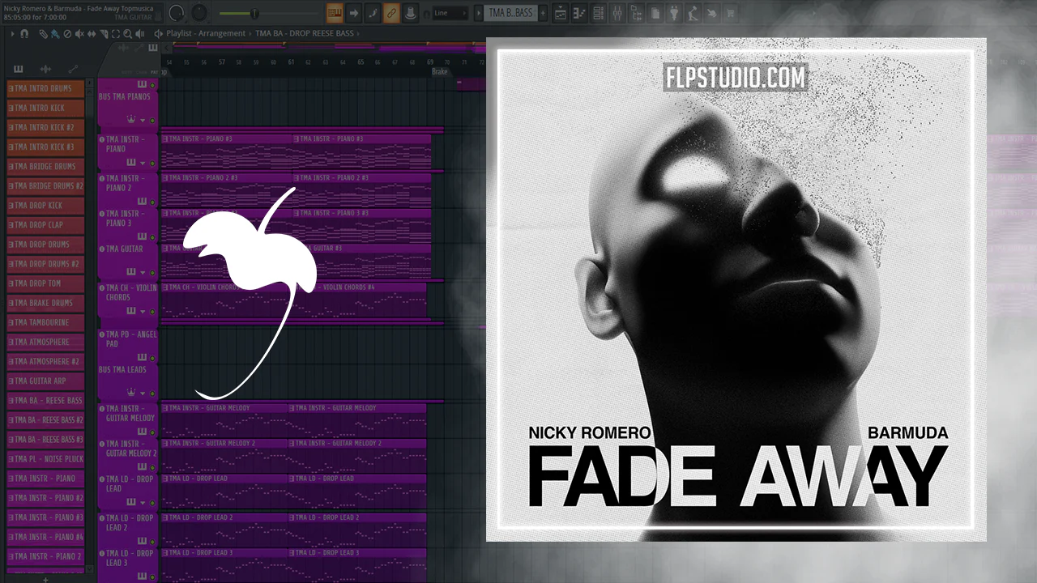The width and height of the screenshot is (1037, 583).
Task: Click the Brake timeline marker
Action: [x=439, y=72]
